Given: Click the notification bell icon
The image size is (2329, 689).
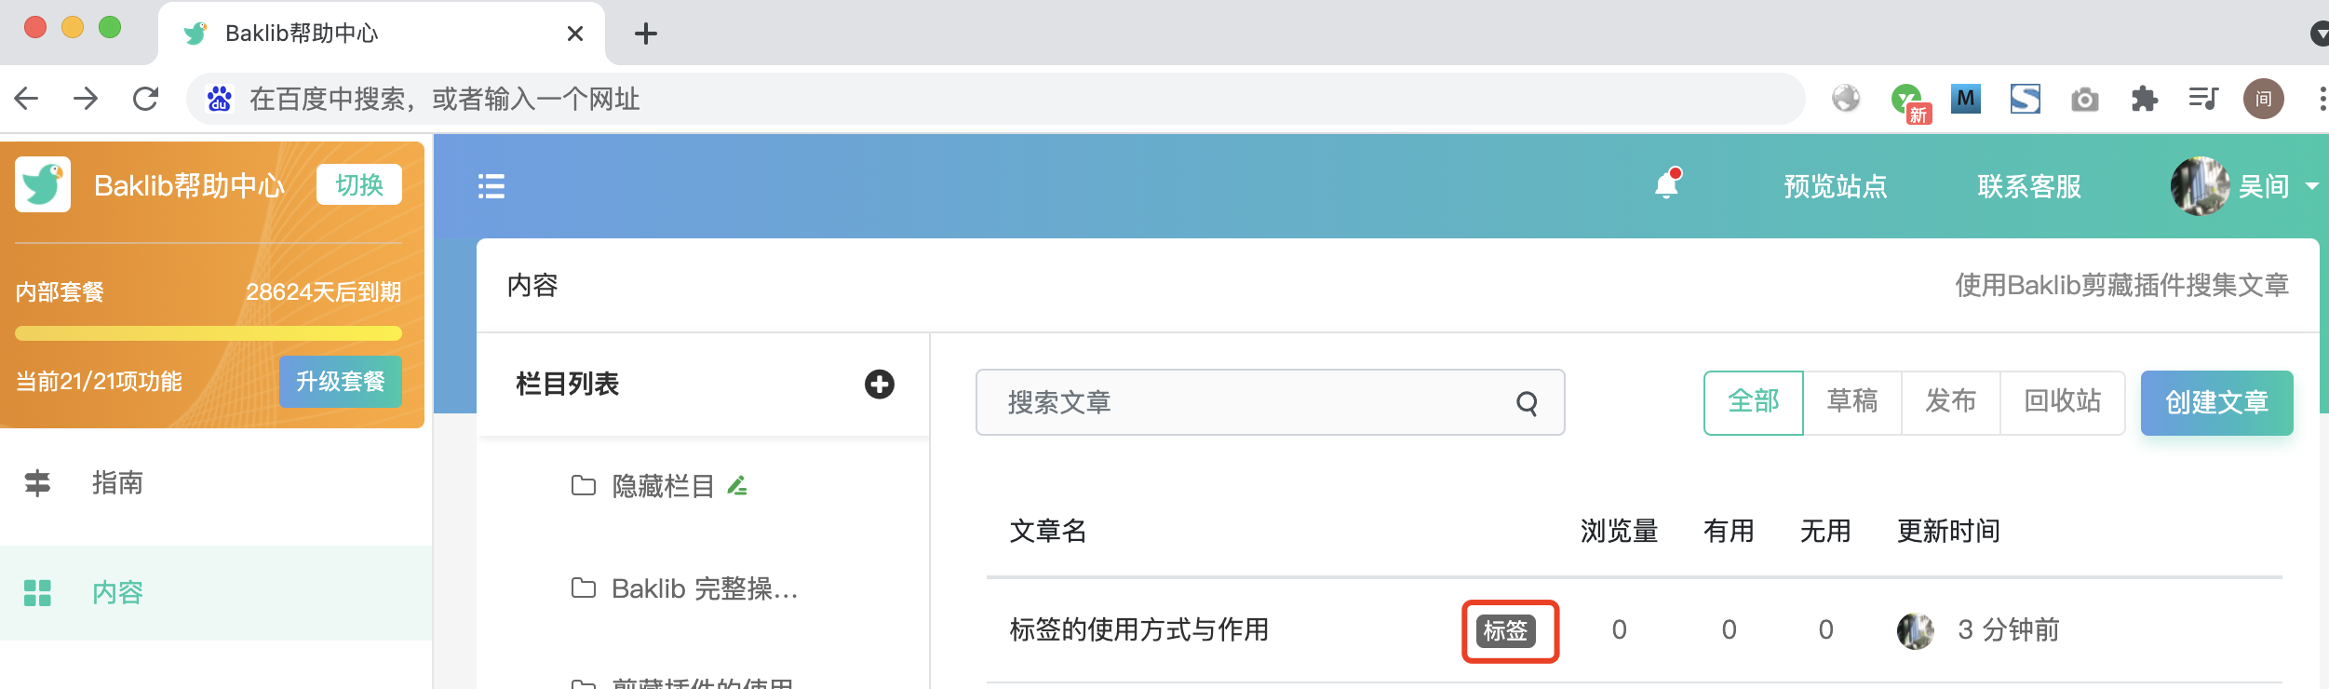Looking at the screenshot, I should pyautogui.click(x=1667, y=184).
